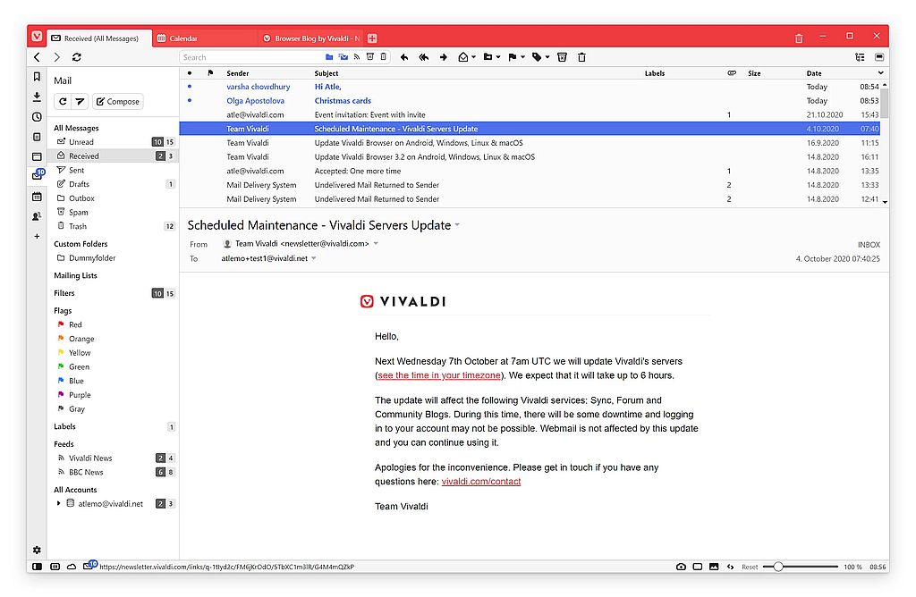
Task: Open the Calendar panel in the sidebar
Action: [x=37, y=197]
